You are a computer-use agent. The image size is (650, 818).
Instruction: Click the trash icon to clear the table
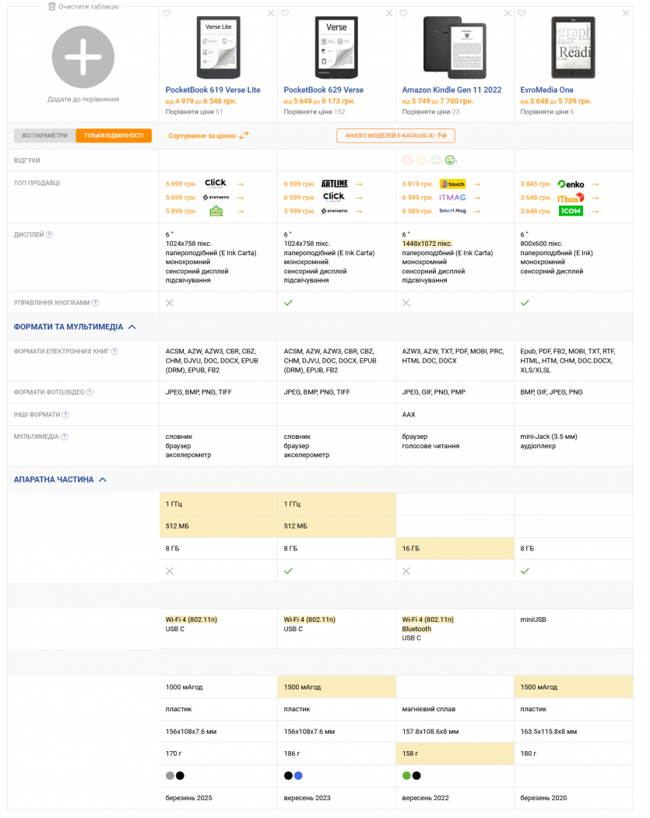click(x=52, y=6)
